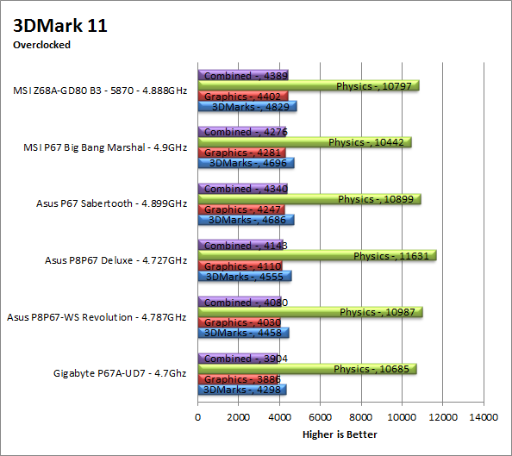Screen dimensions: 512x456
Task: Click the 'Graphics -, 4030' red bar
Action: (x=240, y=322)
